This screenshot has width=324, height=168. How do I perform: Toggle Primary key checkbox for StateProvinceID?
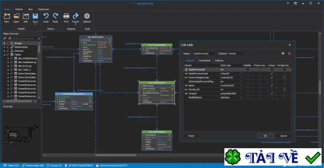[260, 69]
